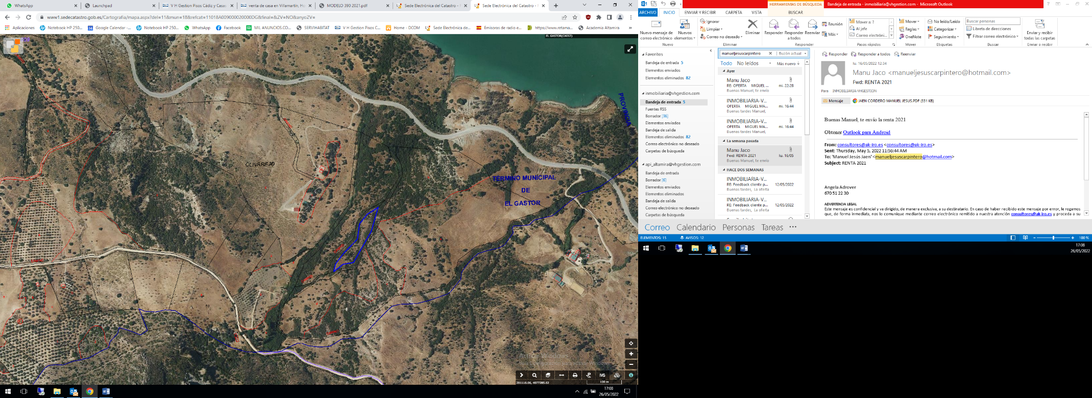Open the map layers icon
The image size is (1092, 398).
click(x=548, y=375)
